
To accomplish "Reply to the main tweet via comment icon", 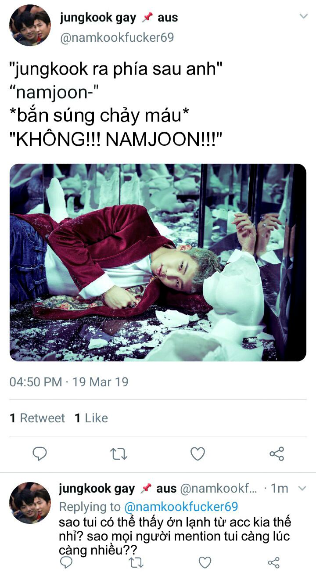I will [x=39, y=454].
